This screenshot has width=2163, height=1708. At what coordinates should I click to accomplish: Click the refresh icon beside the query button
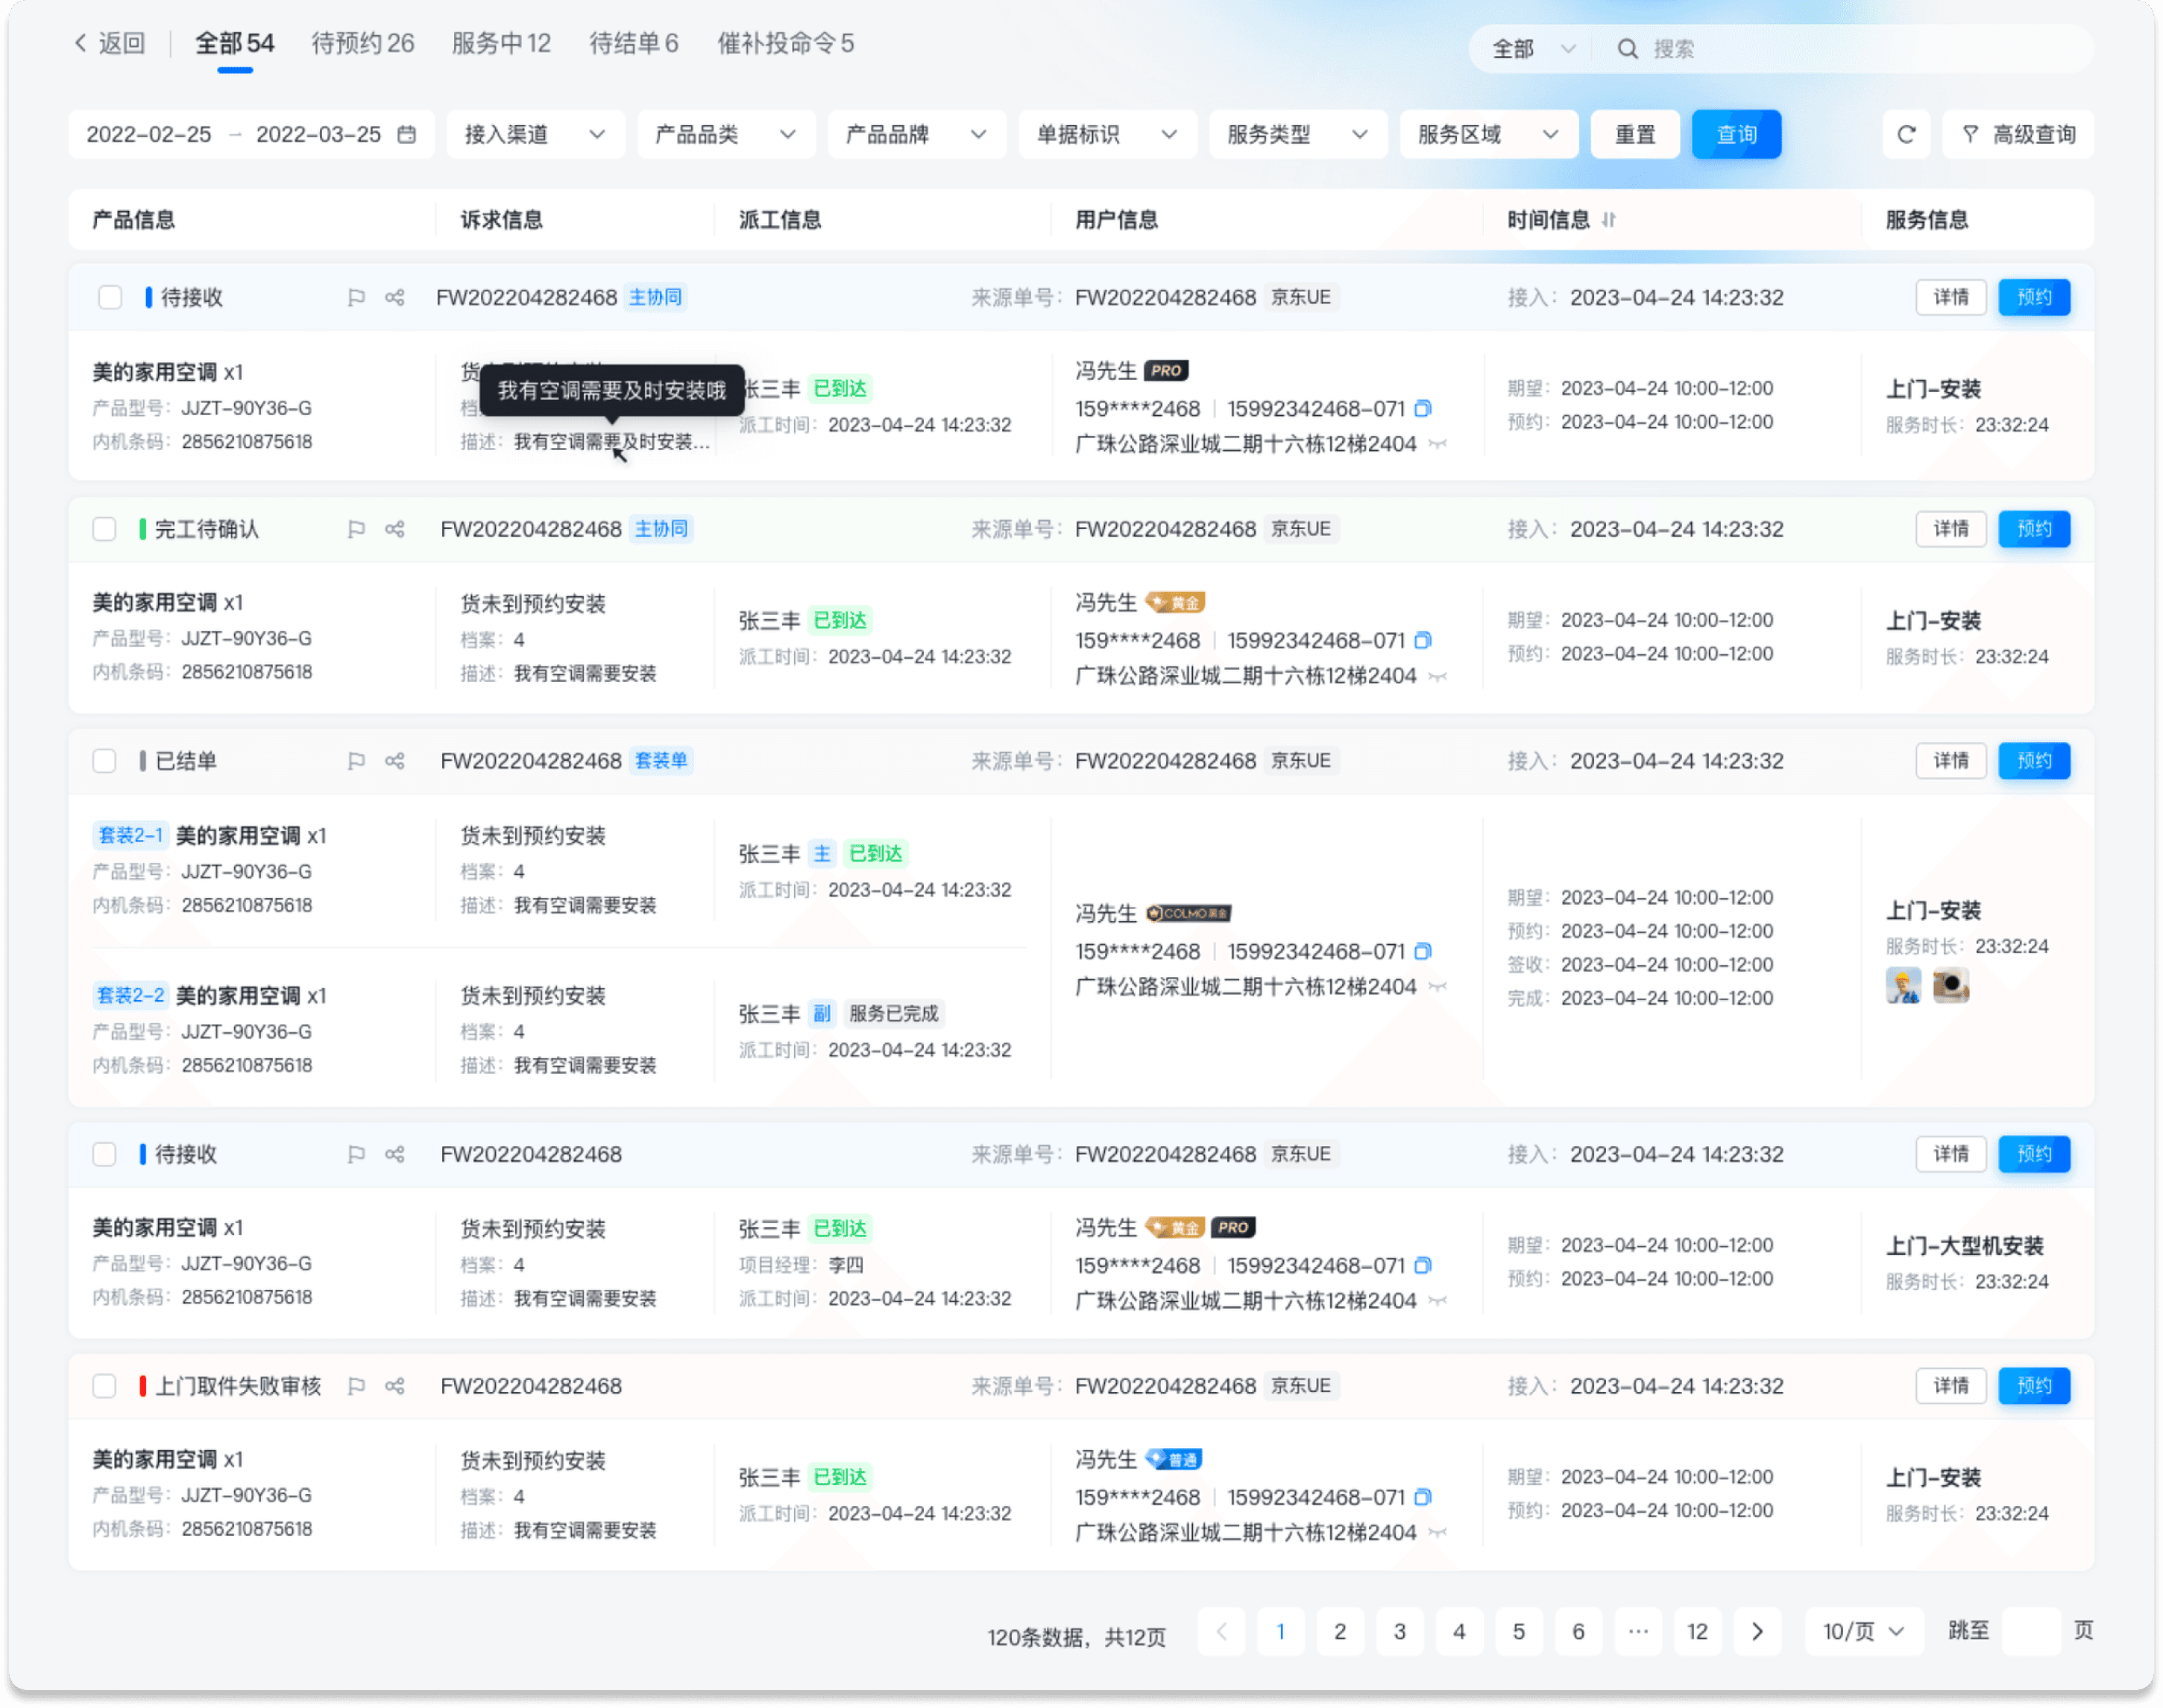tap(1906, 134)
